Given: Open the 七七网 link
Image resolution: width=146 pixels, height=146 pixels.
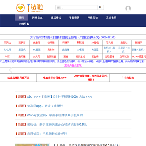Looking at the screenshot, I should click(x=7, y=49).
